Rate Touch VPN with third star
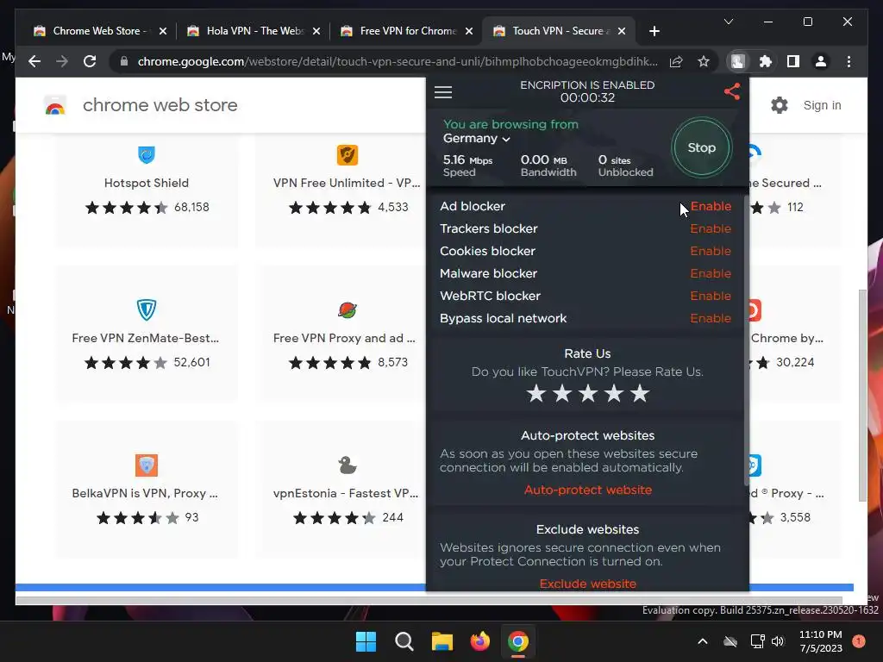 (x=588, y=393)
